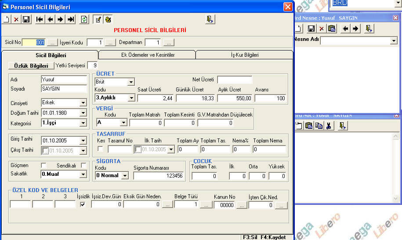Click the delete record red X icon
The height and width of the screenshot is (240, 402).
[16, 19]
